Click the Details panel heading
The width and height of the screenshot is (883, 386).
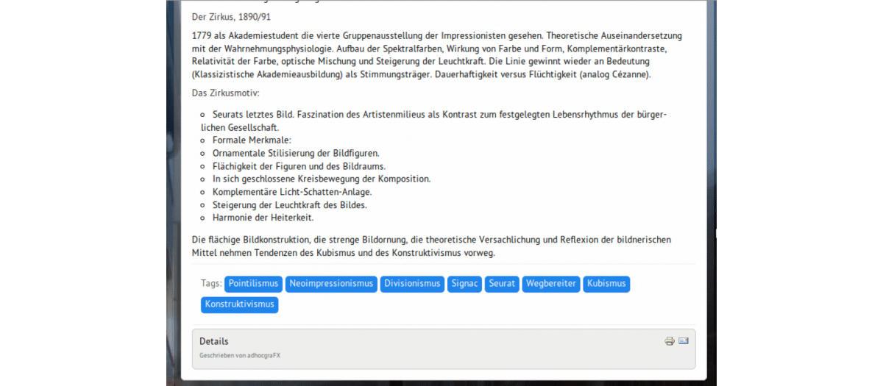point(214,341)
